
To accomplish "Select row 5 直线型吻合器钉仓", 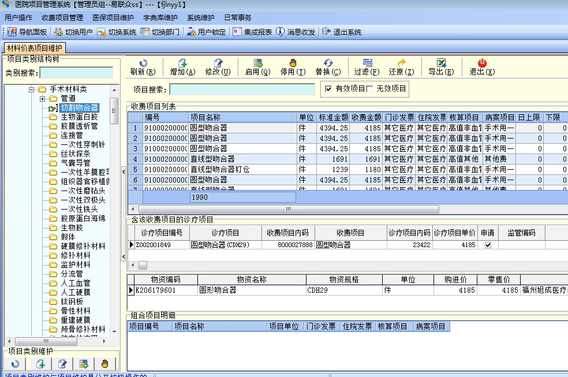I will point(347,170).
